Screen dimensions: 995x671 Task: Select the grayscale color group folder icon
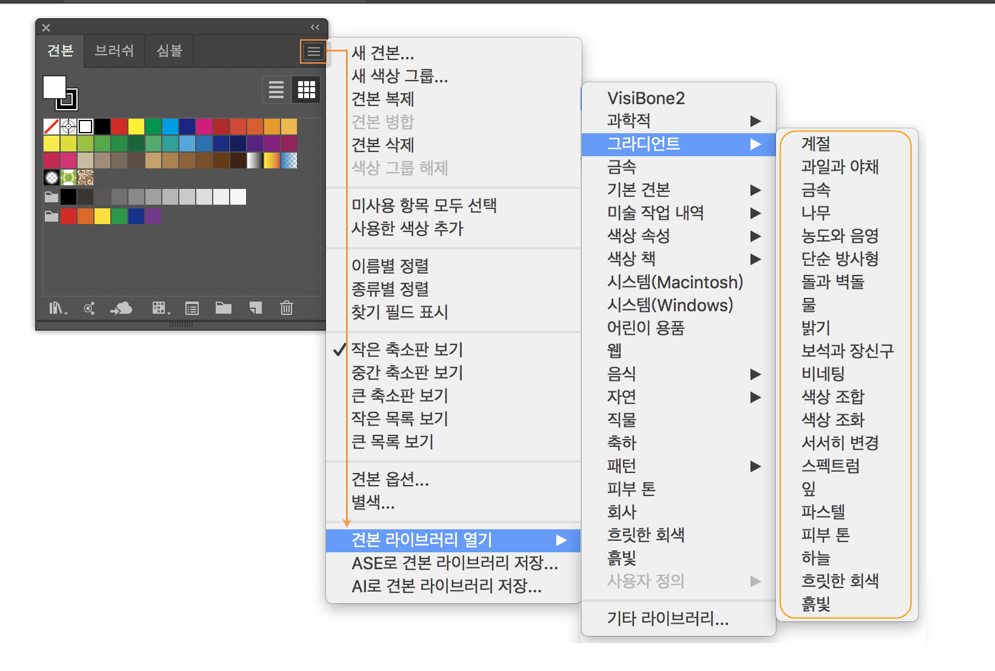tap(52, 197)
